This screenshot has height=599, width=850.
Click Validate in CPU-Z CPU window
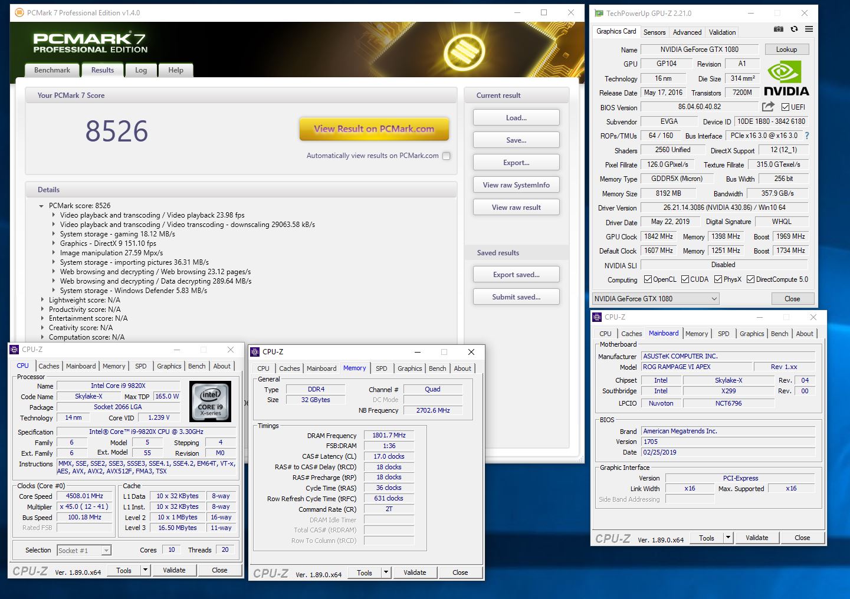pos(174,570)
